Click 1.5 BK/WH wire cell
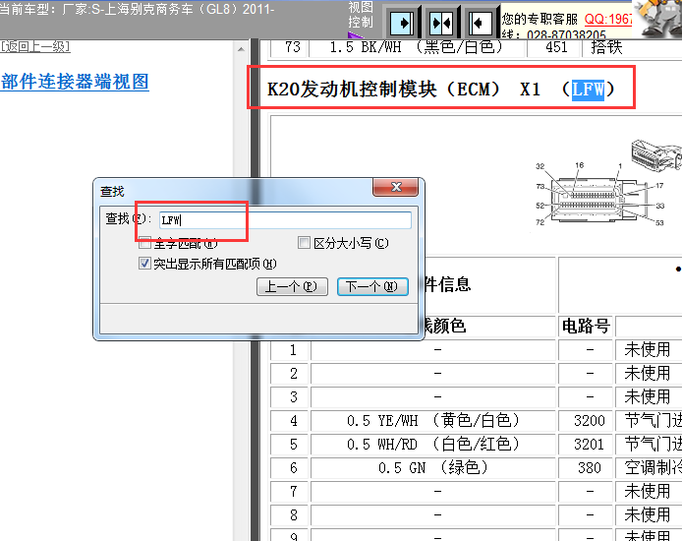The height and width of the screenshot is (541, 682). point(417,47)
